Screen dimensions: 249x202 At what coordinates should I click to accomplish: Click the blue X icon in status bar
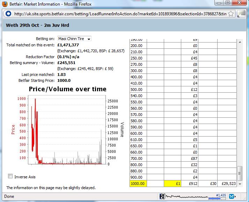(x=232, y=196)
